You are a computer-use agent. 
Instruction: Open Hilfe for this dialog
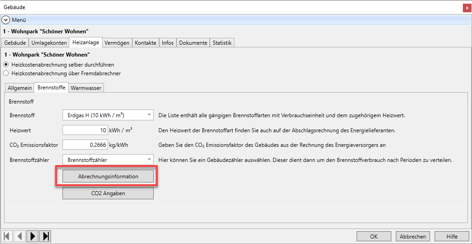(x=451, y=236)
